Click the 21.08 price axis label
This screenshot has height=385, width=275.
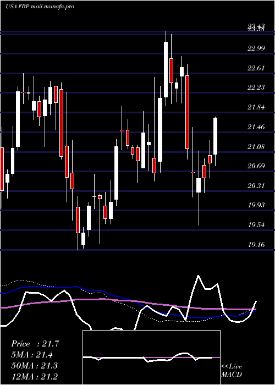point(256,147)
